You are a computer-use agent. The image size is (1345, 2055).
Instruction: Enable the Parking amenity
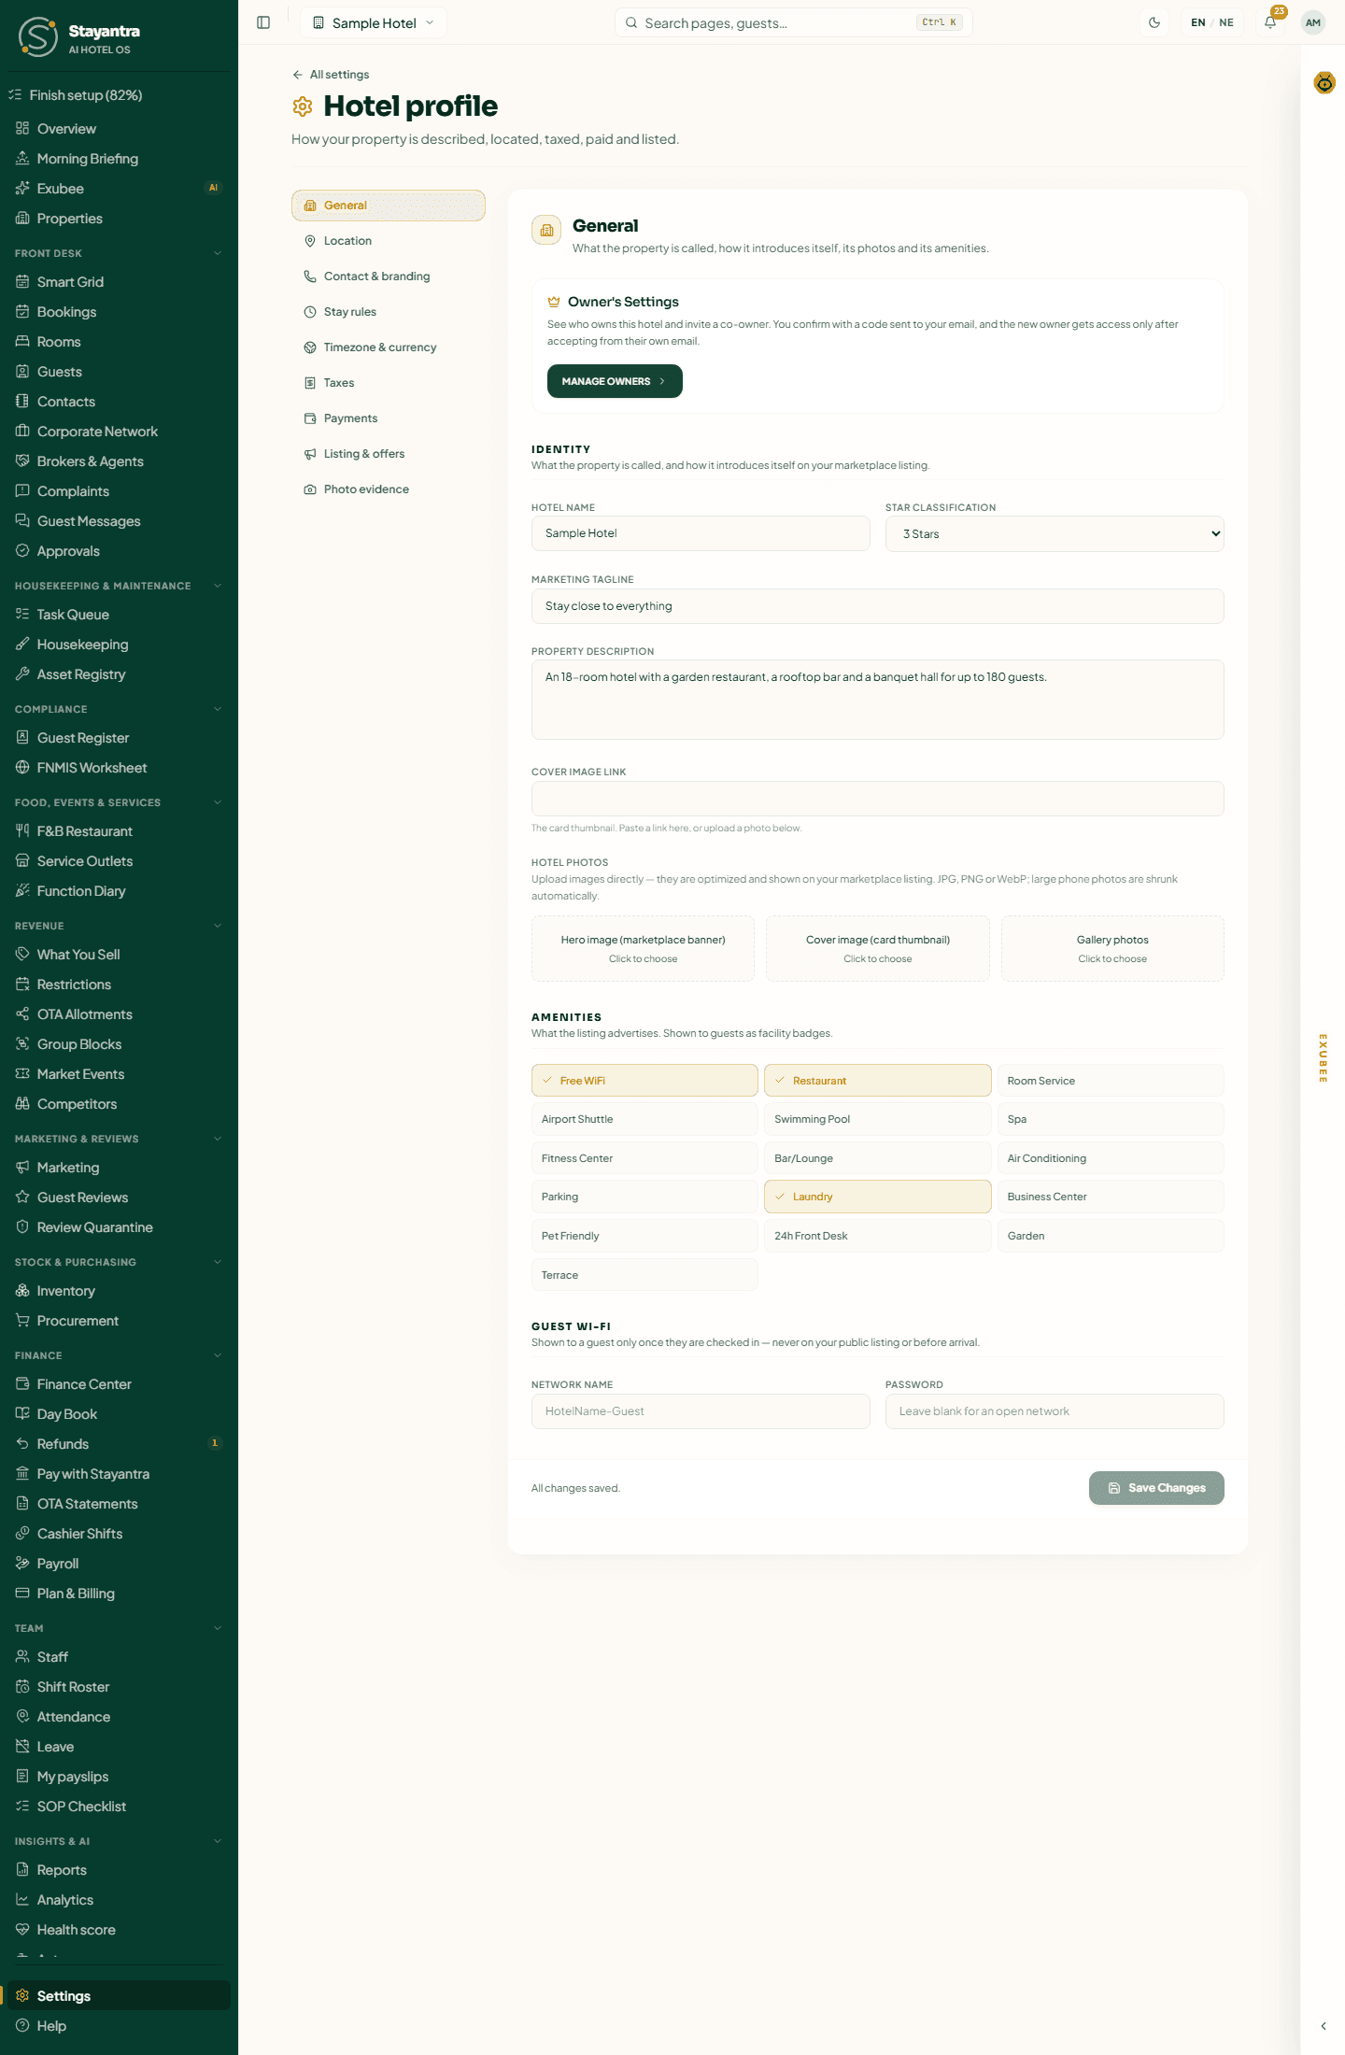coord(644,1197)
